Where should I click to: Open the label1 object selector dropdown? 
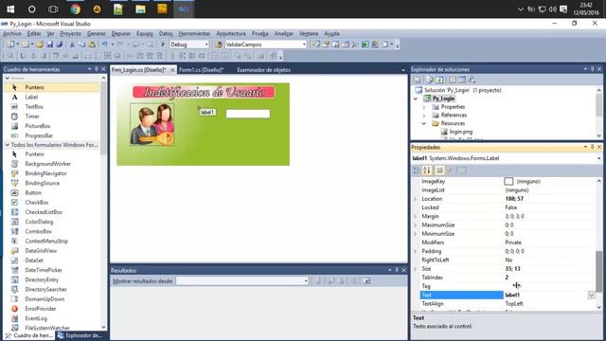(598, 158)
